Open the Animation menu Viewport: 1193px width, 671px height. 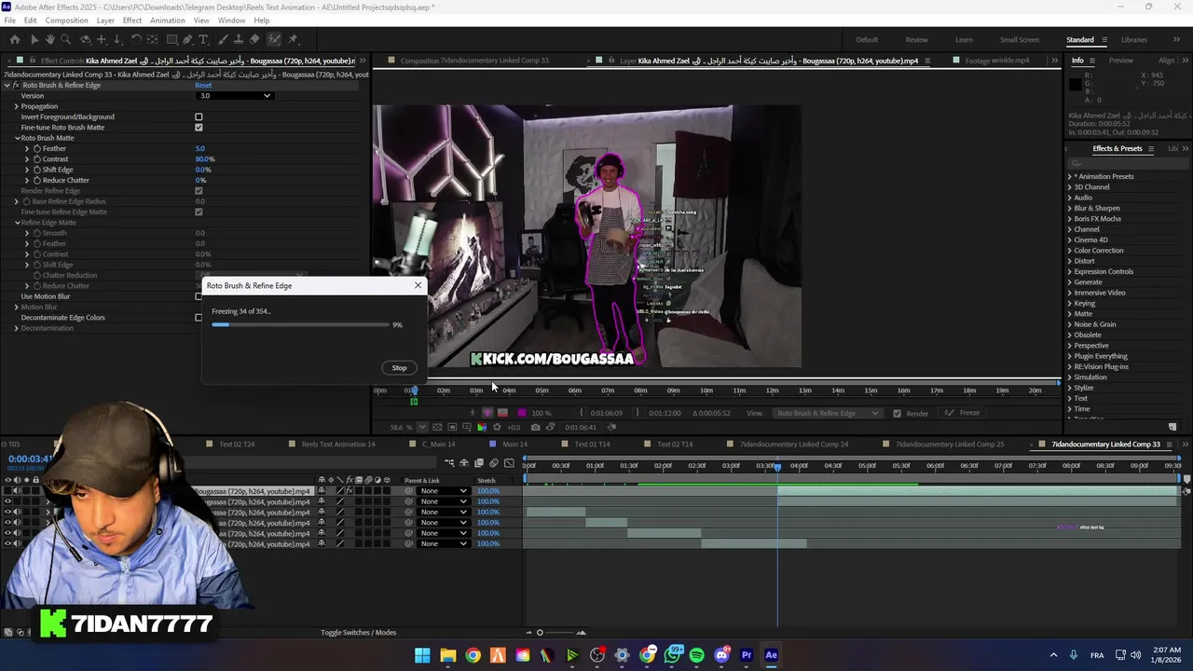(168, 21)
